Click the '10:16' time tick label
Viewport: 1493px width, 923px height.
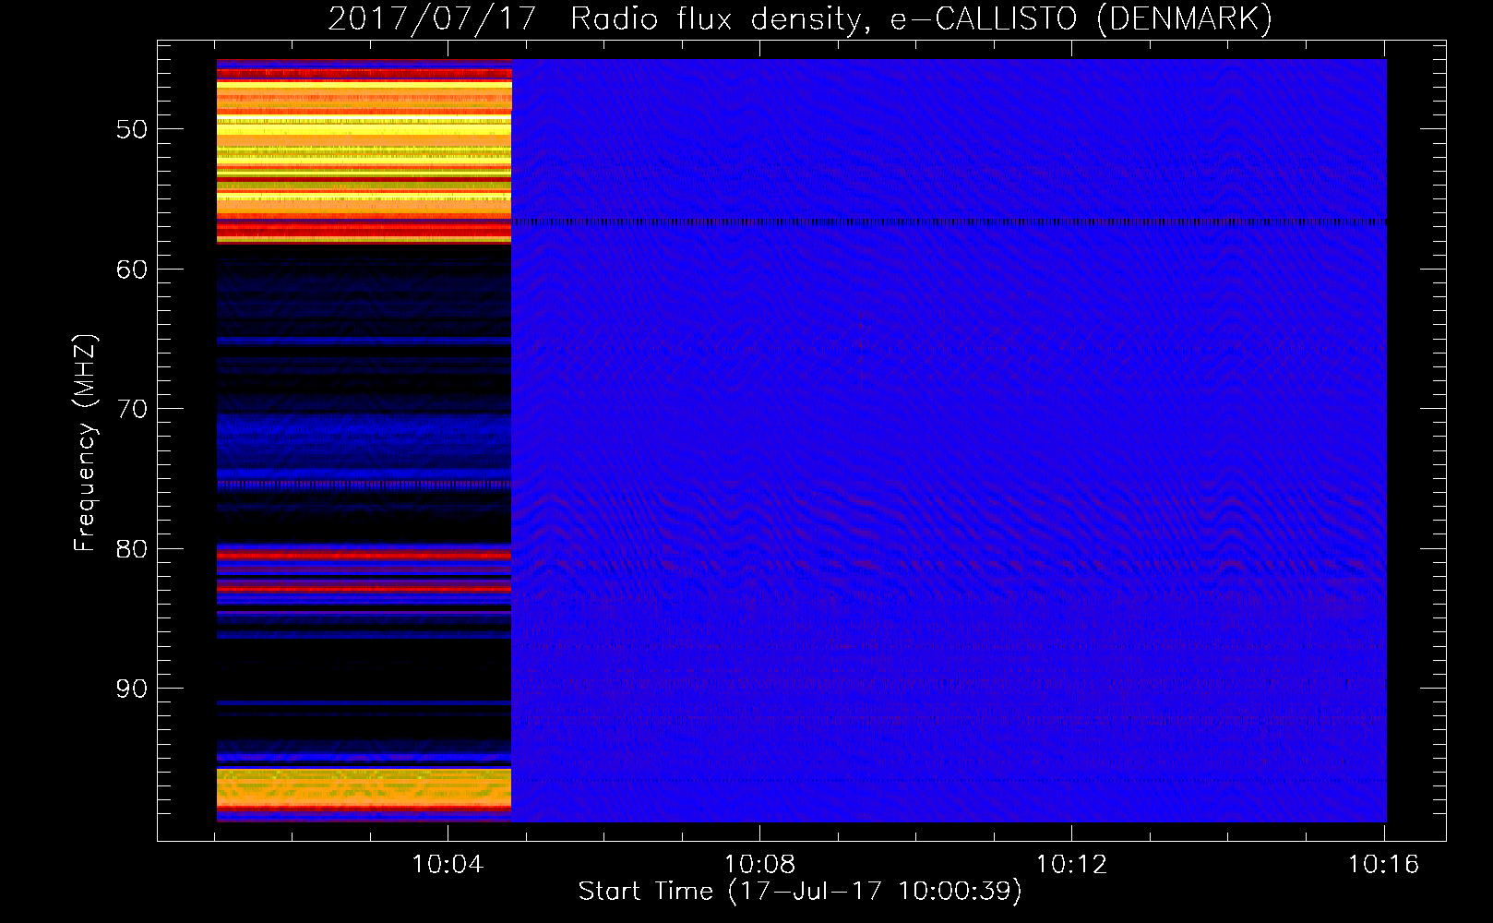[x=1383, y=865]
